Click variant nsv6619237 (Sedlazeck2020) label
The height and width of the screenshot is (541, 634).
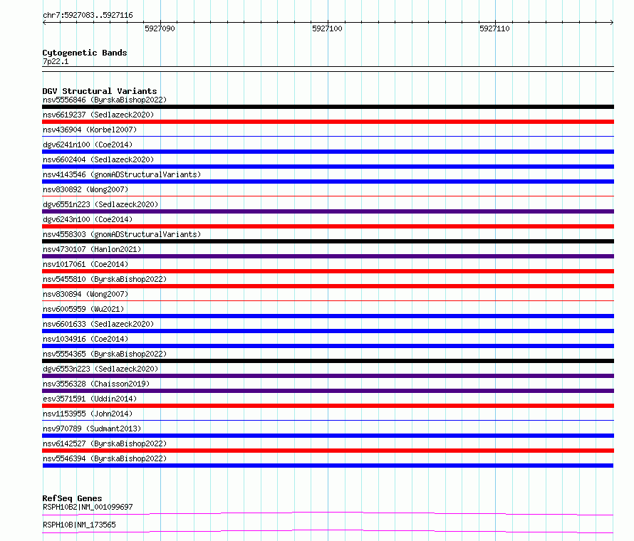(98, 115)
